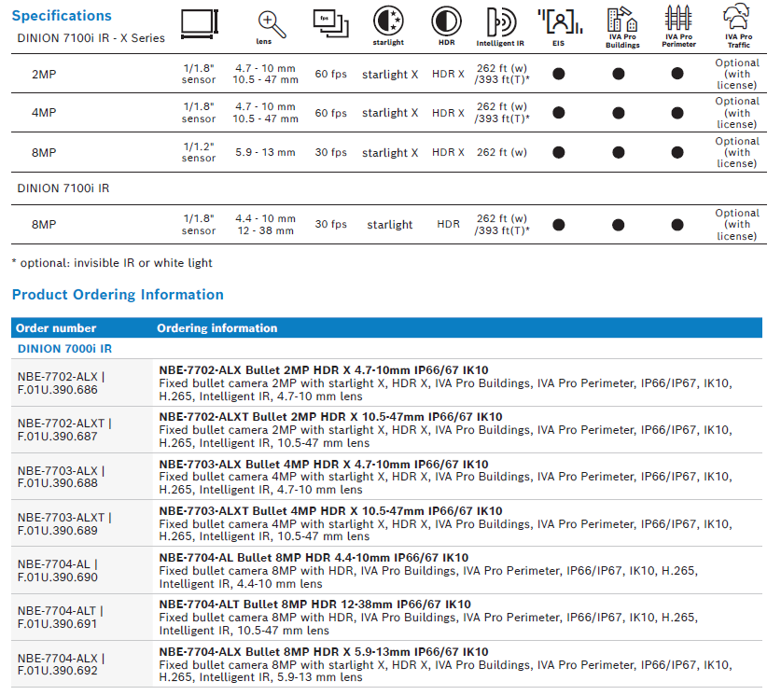The height and width of the screenshot is (695, 781).
Task: Click the EIS stabilization icon
Action: click(559, 21)
